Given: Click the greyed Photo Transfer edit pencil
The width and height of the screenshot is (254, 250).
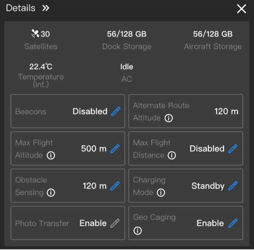Looking at the screenshot, I should point(115,223).
